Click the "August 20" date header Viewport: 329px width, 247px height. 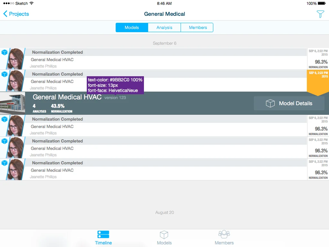pyautogui.click(x=164, y=213)
